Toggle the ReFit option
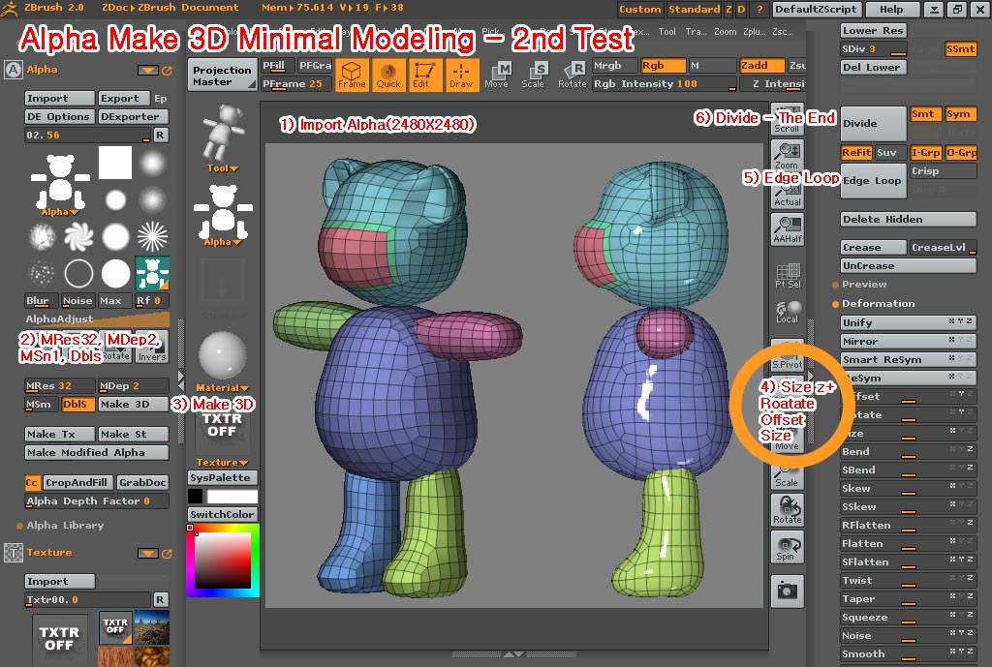The image size is (992, 667). point(856,152)
